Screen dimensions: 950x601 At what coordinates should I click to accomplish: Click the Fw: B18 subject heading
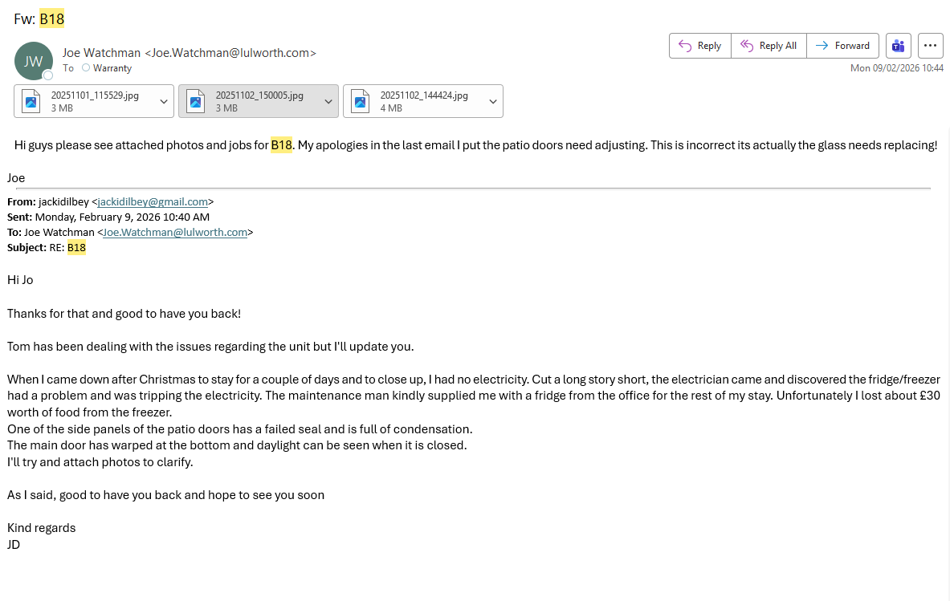pos(39,18)
